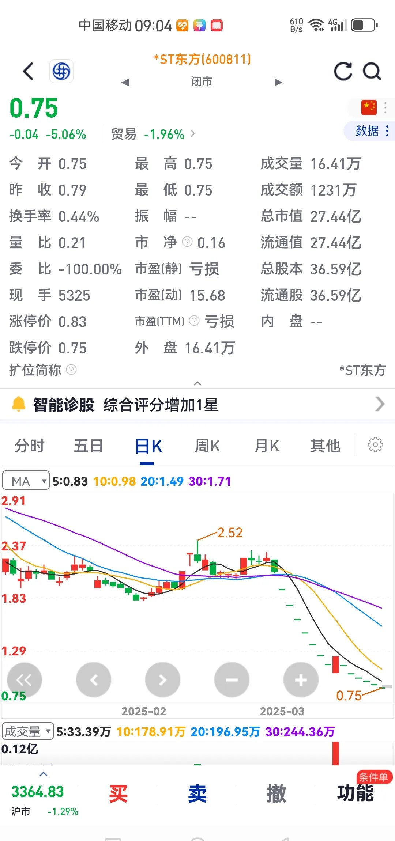The width and height of the screenshot is (395, 841).
Task: Tap the brokerage logo icon
Action: 61,71
